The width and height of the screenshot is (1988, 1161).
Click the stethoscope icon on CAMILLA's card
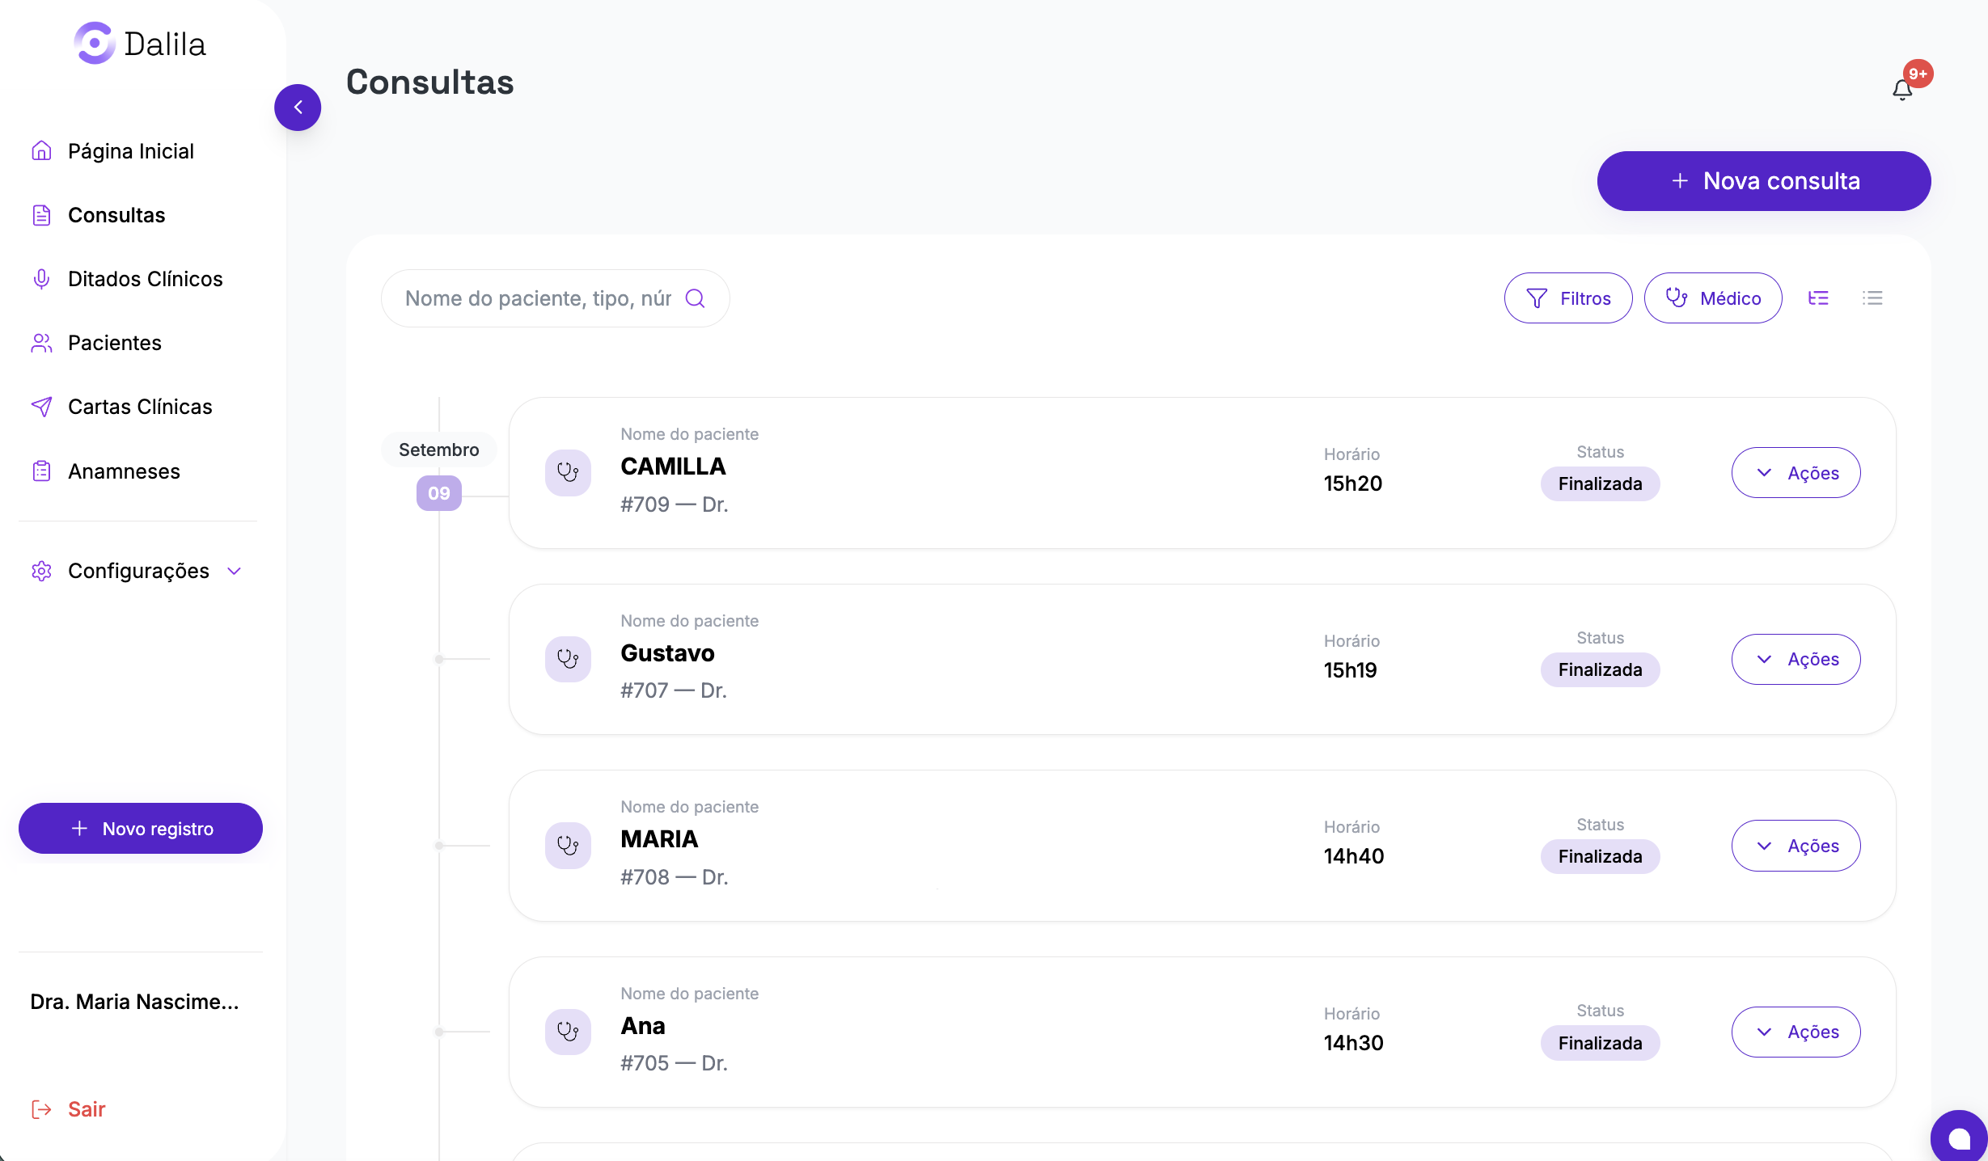(x=568, y=472)
